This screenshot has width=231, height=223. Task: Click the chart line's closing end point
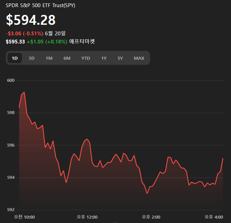coord(223,159)
